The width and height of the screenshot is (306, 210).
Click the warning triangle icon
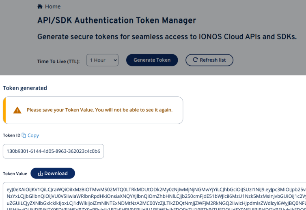click(x=17, y=110)
